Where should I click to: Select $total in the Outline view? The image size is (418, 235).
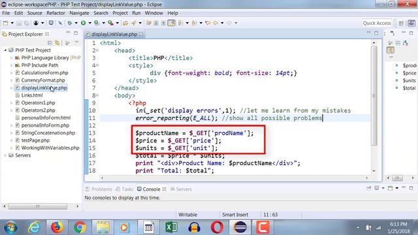click(409, 88)
